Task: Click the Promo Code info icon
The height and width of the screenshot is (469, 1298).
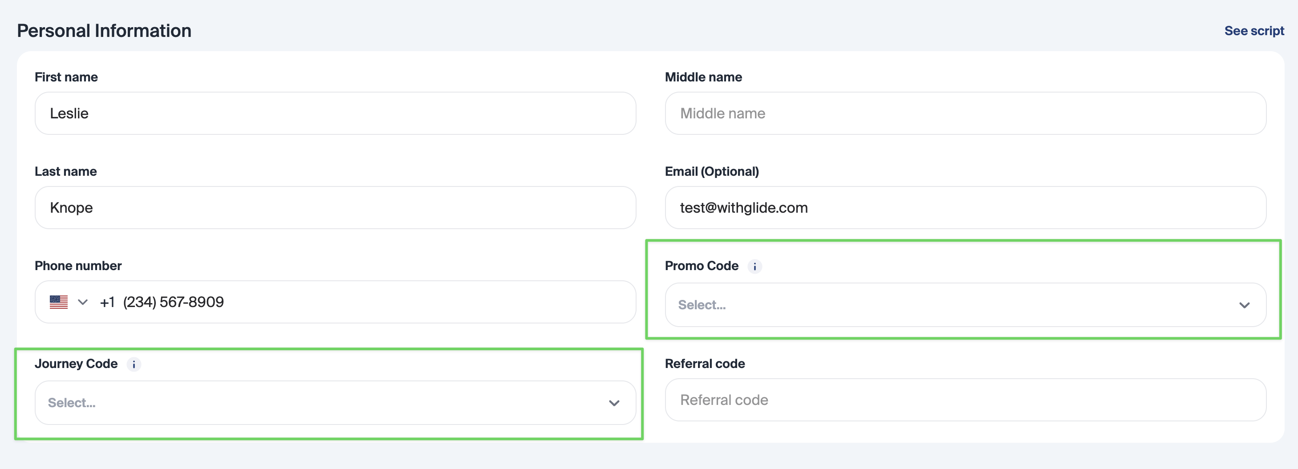Action: (754, 267)
